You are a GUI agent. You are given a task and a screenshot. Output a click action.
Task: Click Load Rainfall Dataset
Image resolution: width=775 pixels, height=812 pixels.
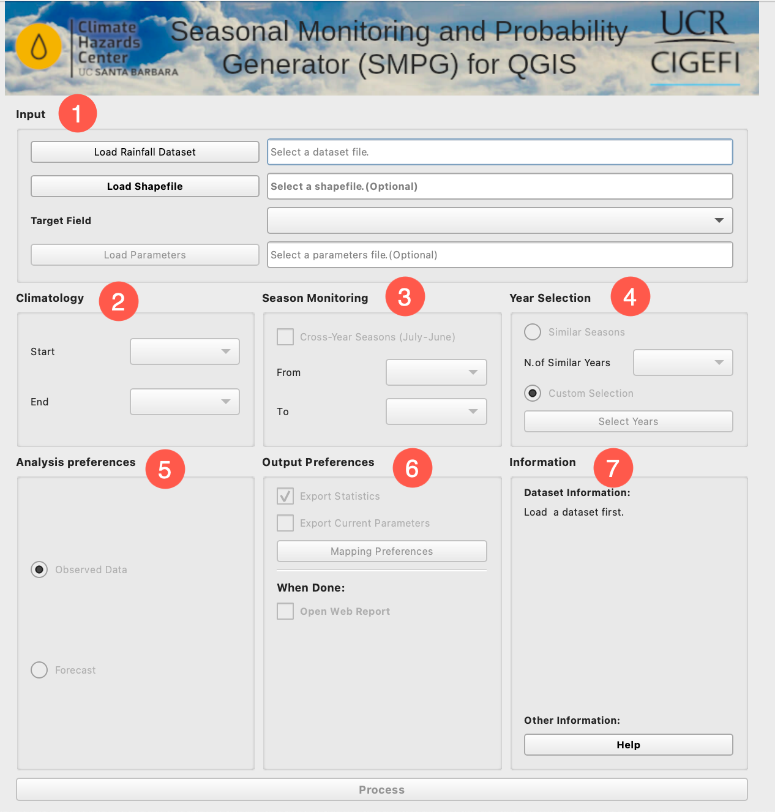tap(144, 152)
